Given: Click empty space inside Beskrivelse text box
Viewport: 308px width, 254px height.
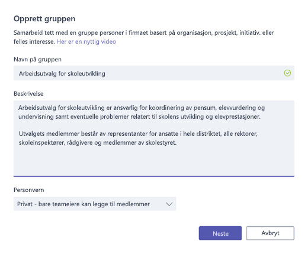Looking at the screenshot, I should tap(154, 161).
